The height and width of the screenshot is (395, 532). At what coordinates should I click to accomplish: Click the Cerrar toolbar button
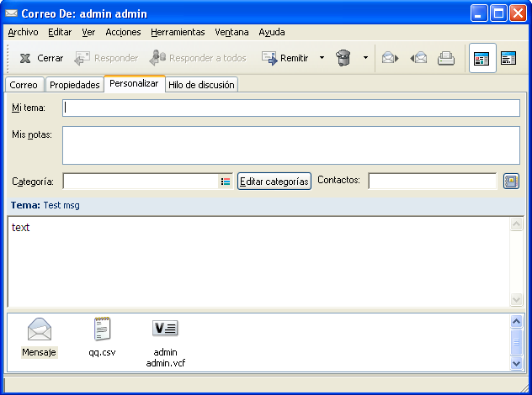tap(41, 58)
